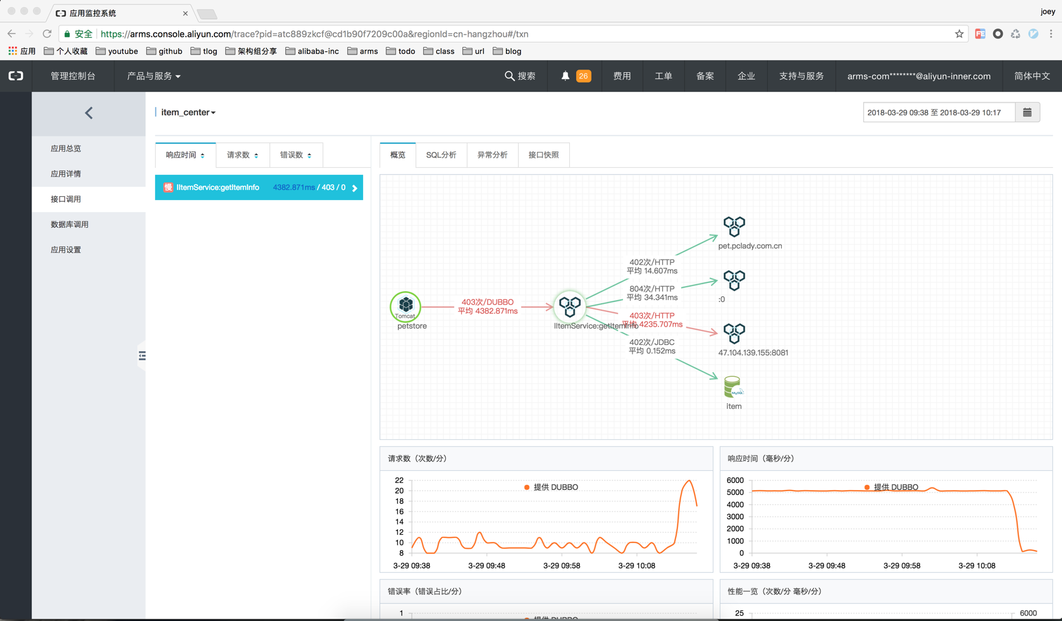Select the pet.pclady.com.cn node

734,226
